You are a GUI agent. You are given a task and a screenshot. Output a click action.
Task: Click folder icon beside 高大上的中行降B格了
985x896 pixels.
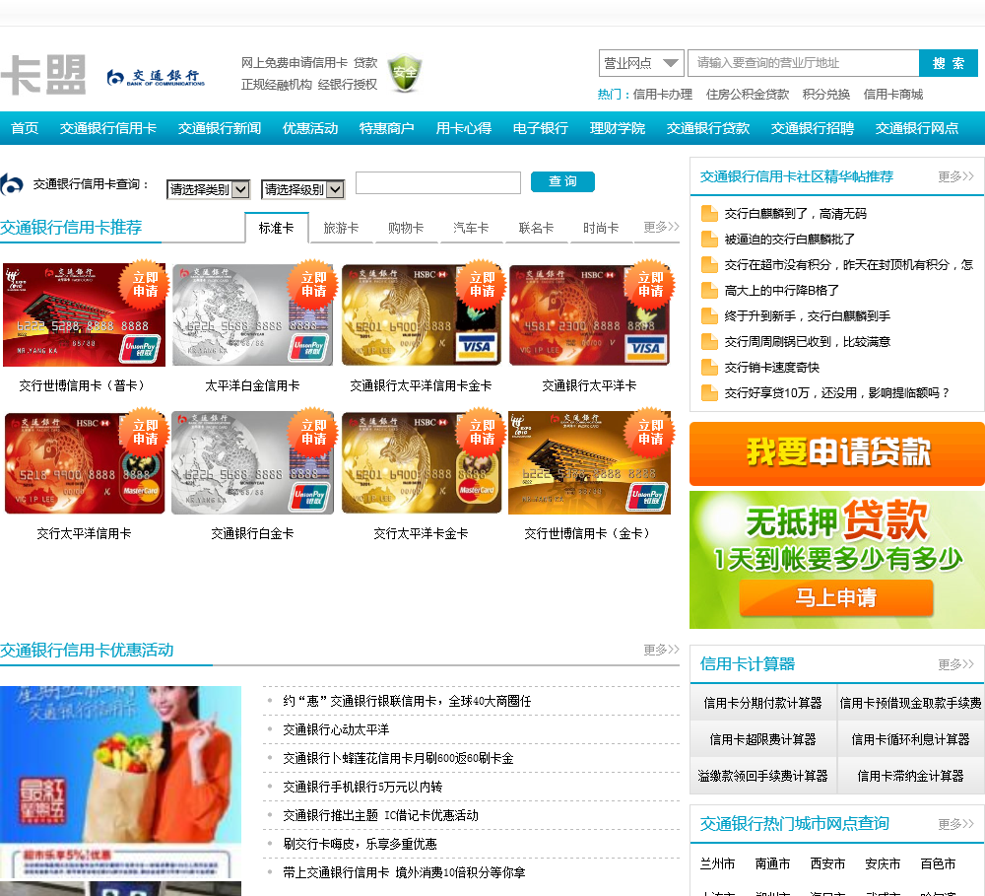(x=709, y=291)
